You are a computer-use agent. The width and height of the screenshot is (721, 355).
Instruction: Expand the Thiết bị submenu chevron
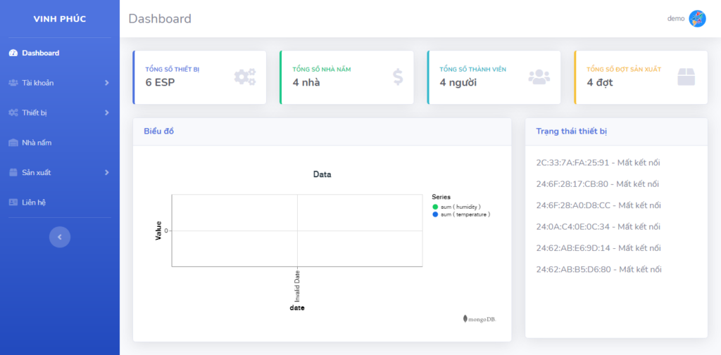[106, 113]
